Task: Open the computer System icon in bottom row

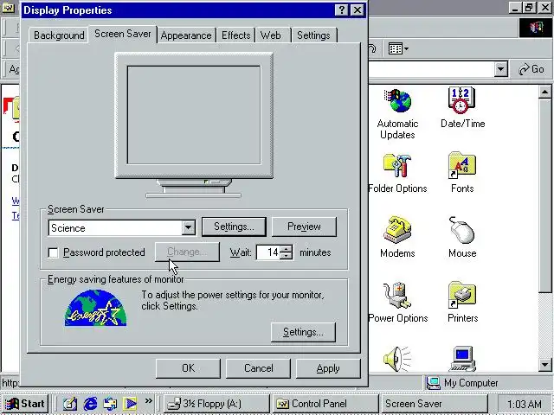Action: 462,359
